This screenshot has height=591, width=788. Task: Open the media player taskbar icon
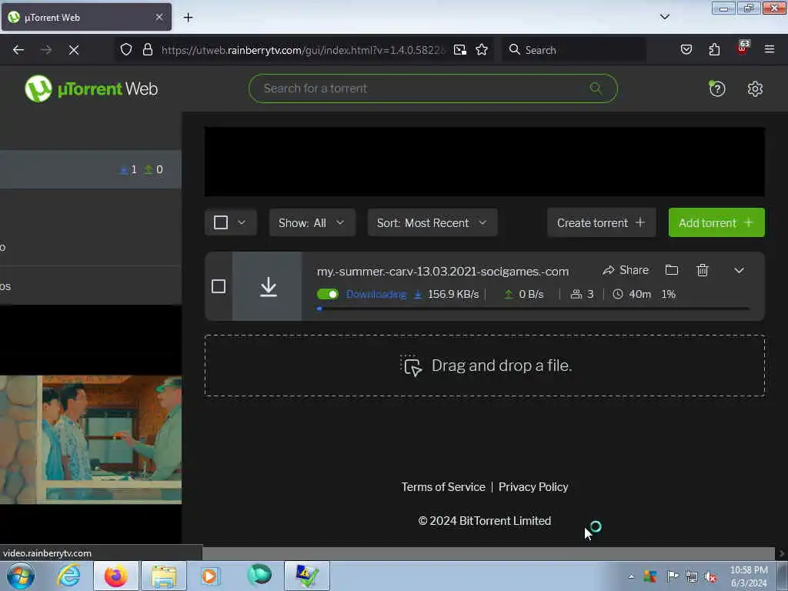click(209, 576)
